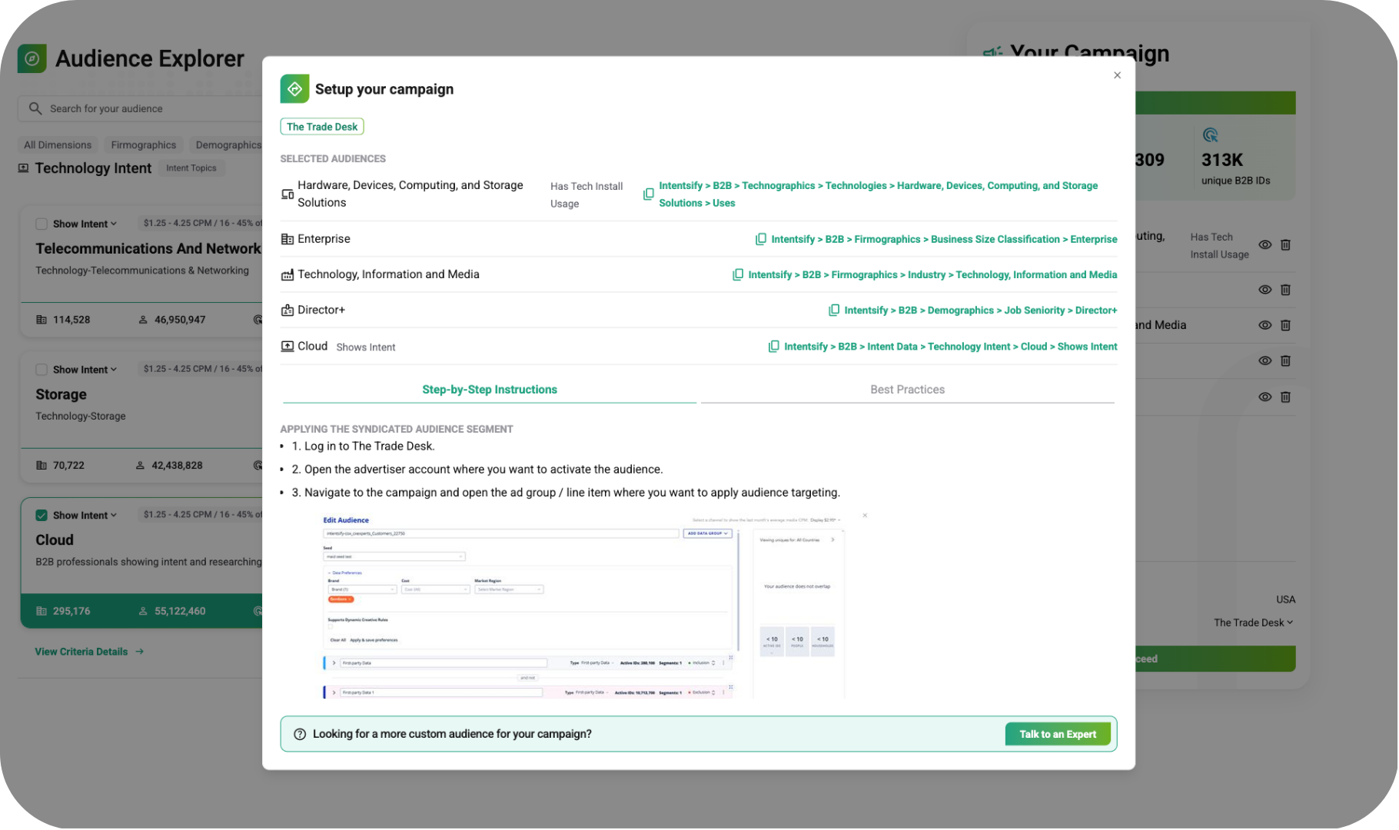This screenshot has width=1399, height=830.
Task: Expand Show Intent dropdown on Storage card
Action: (85, 370)
